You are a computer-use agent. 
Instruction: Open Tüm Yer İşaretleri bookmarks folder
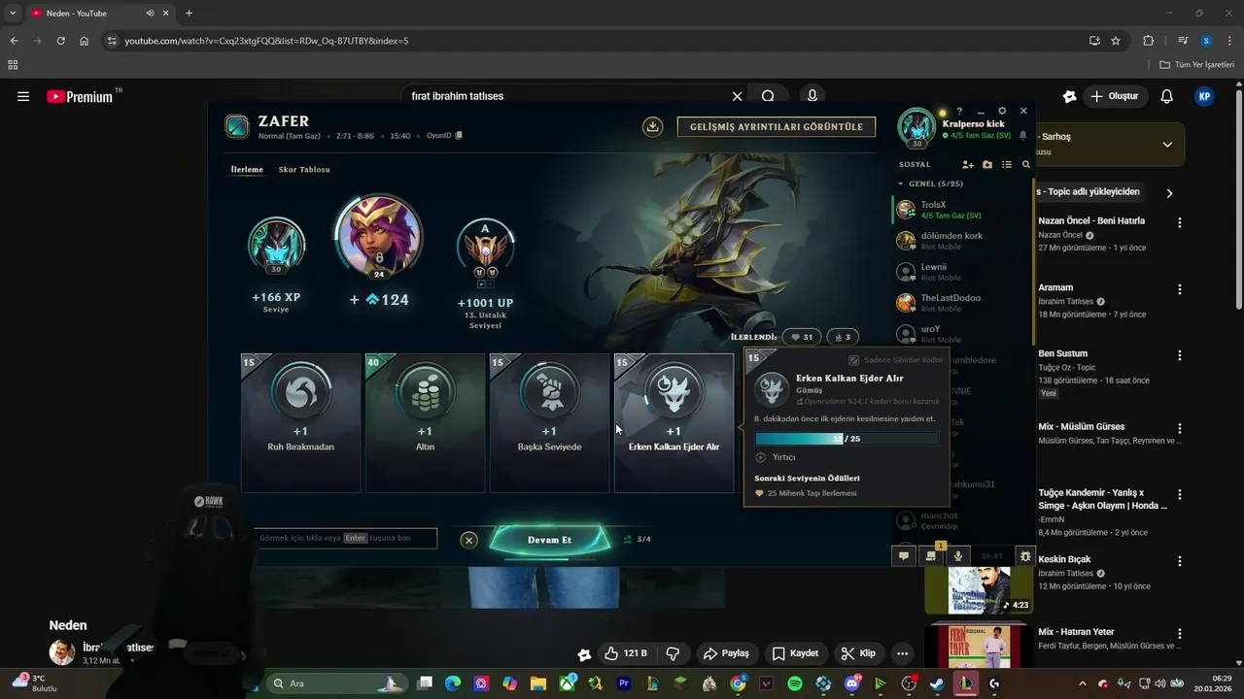pyautogui.click(x=1197, y=65)
